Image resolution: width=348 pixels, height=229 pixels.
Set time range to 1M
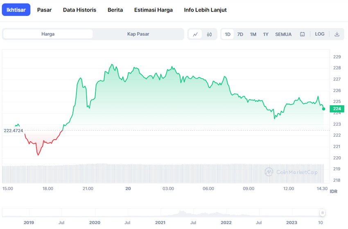pos(253,34)
